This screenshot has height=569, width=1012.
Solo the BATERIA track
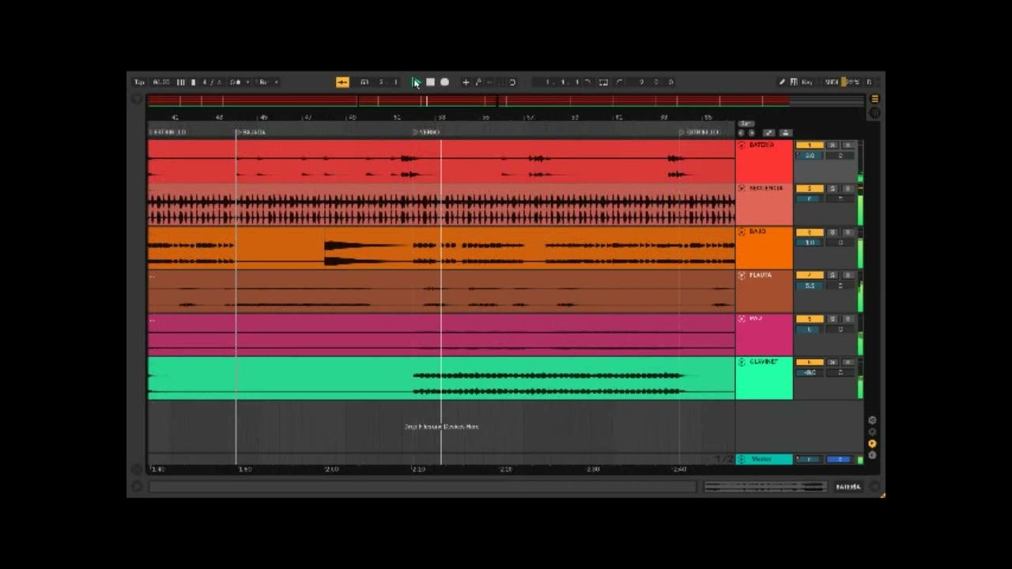point(832,145)
